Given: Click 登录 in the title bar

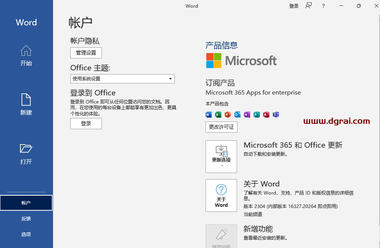Looking at the screenshot, I should (x=294, y=6).
